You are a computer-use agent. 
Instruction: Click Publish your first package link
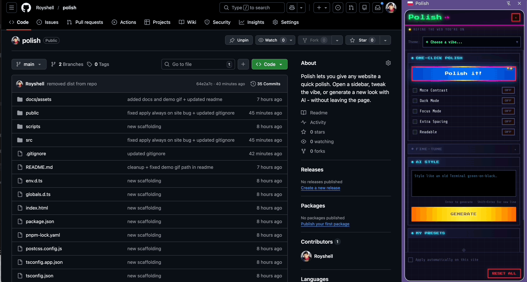pos(325,224)
